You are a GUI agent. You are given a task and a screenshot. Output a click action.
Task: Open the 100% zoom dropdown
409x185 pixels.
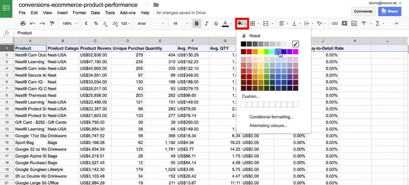[69, 23]
